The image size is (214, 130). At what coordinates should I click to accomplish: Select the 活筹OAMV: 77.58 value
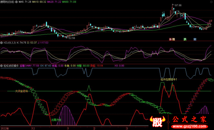29,66
